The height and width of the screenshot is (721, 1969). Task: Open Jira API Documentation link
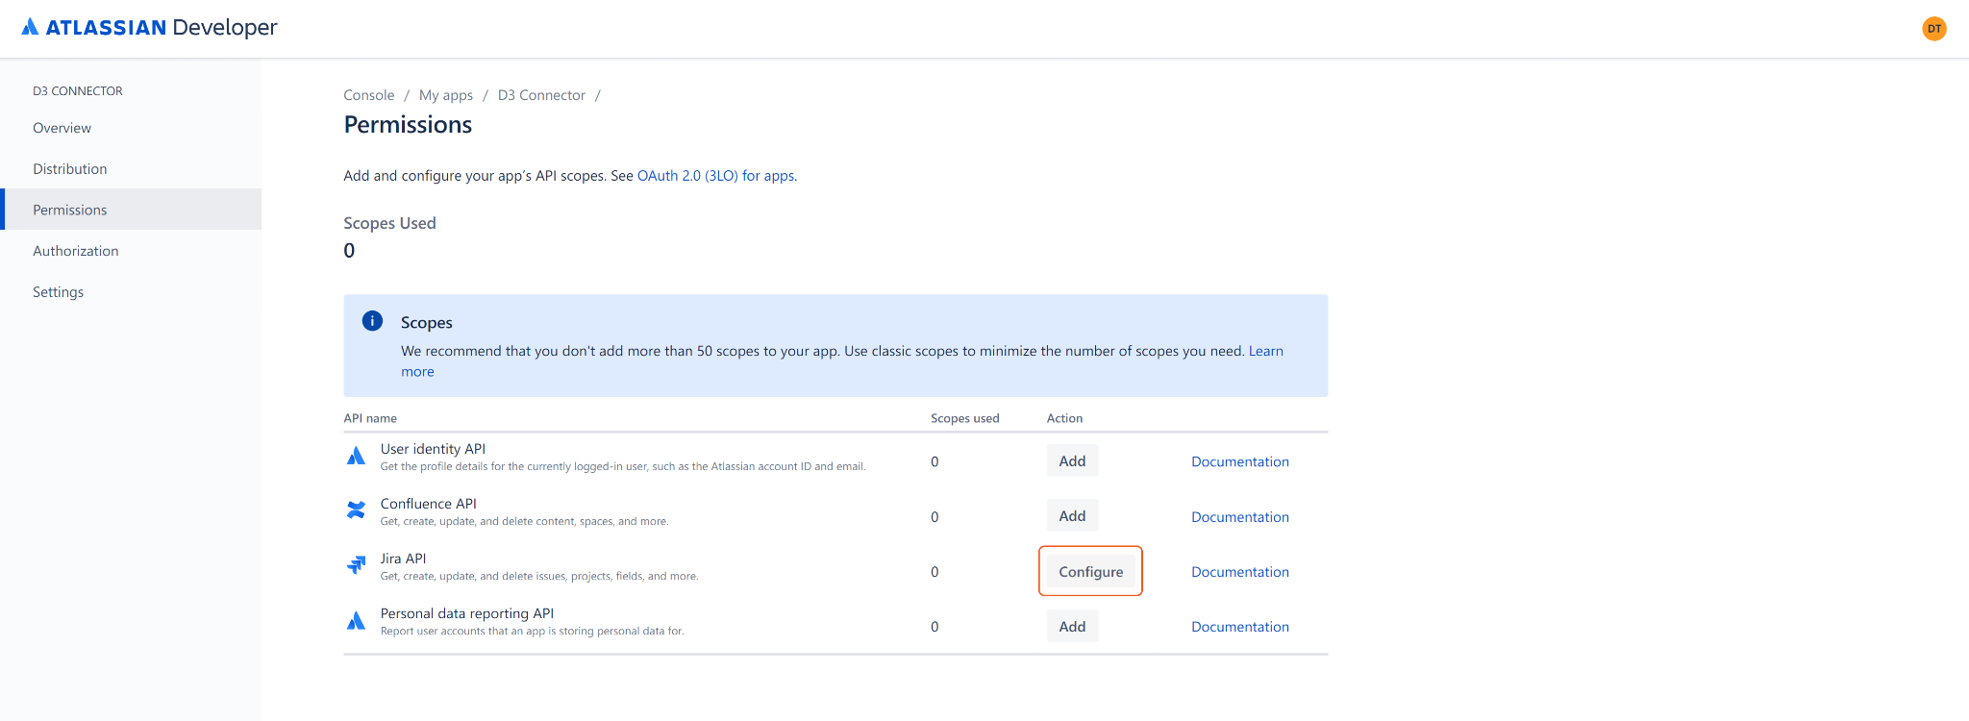coord(1239,572)
